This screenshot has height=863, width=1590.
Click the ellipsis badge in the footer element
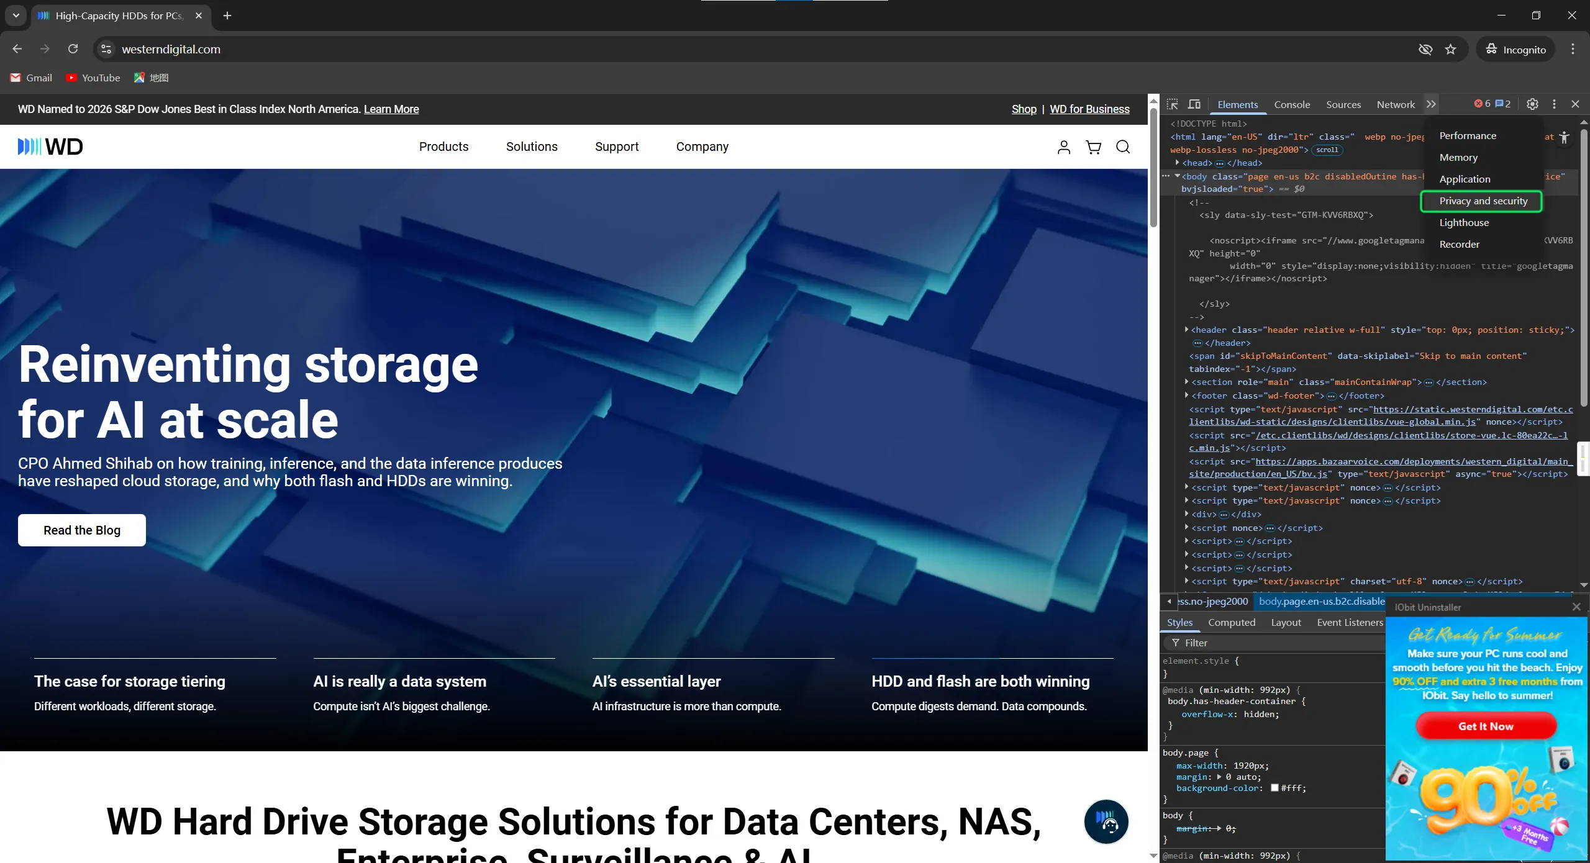pyautogui.click(x=1332, y=396)
